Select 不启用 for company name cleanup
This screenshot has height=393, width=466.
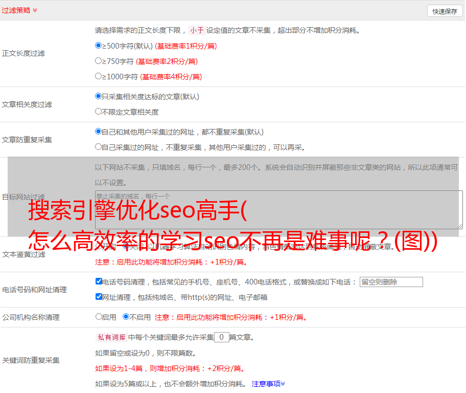click(126, 317)
